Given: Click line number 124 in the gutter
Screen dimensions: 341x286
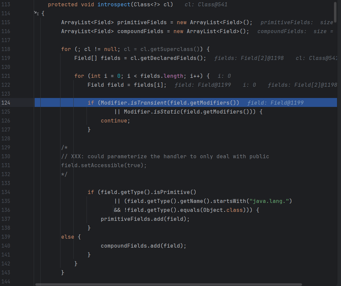Looking at the screenshot, I should pyautogui.click(x=6, y=103).
